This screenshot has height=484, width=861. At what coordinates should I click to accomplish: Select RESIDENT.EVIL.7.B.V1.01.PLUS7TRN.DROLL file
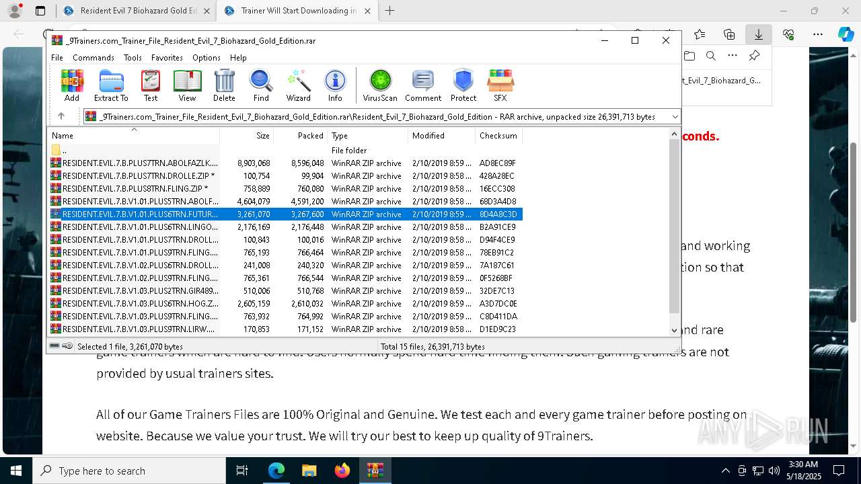(x=285, y=240)
